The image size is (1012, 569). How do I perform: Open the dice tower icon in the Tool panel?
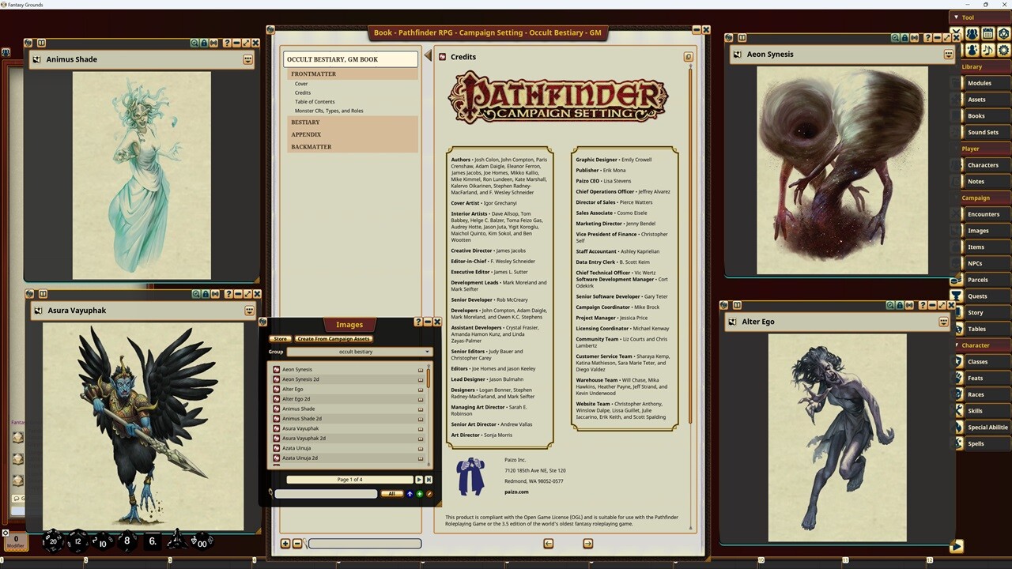(x=1002, y=35)
